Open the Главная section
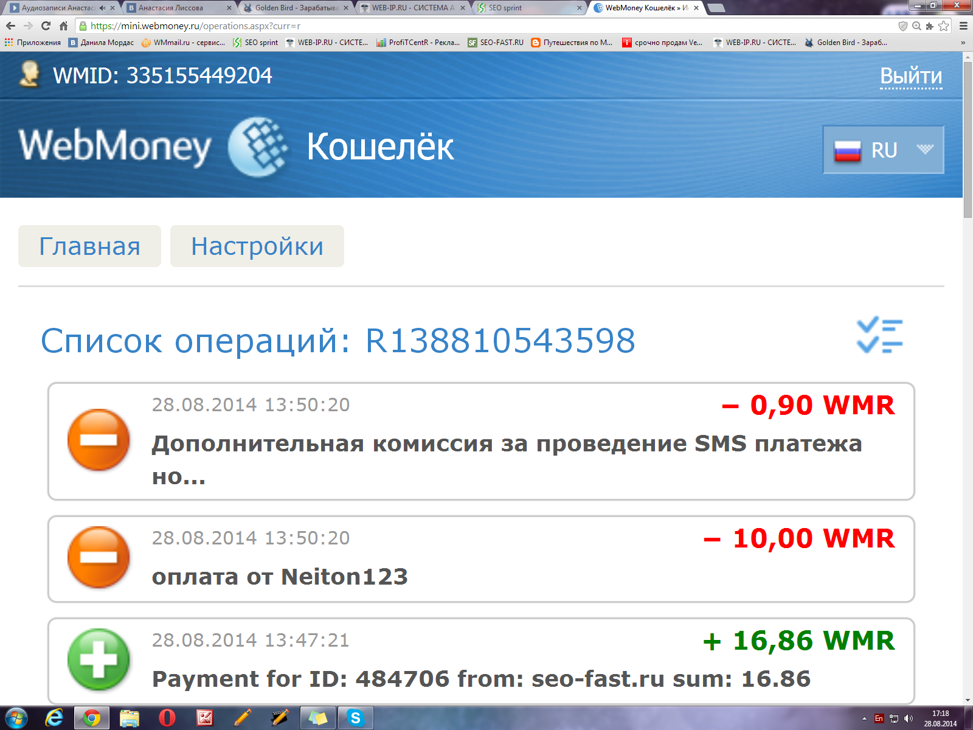Screen dimensions: 973x730 [x=89, y=246]
